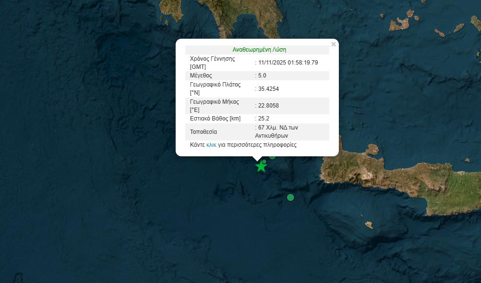This screenshot has height=283, width=481.
Task: Click the 'Αναθεωρημένη Λύση' header
Action: click(x=259, y=50)
